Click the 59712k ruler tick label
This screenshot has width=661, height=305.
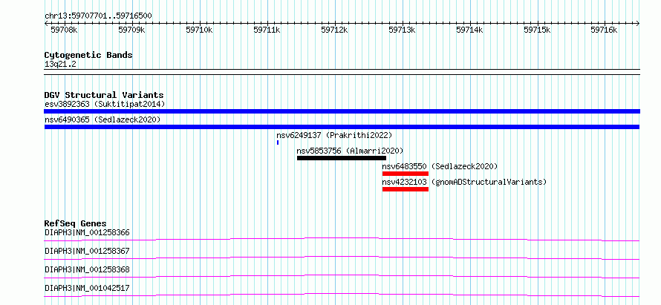point(334,30)
